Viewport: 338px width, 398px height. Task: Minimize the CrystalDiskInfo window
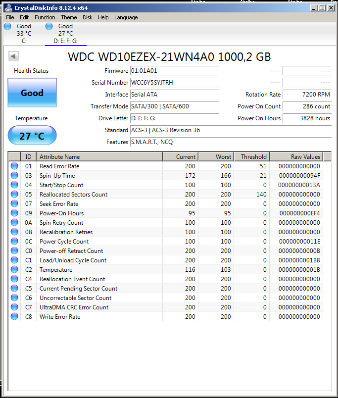[314, 8]
